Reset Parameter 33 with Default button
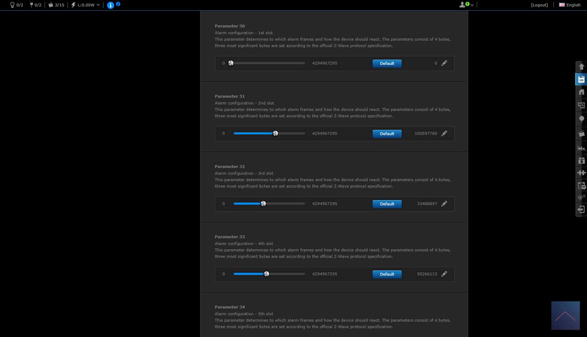The height and width of the screenshot is (337, 587). 387,274
